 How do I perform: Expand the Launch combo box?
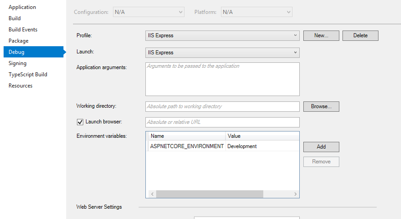click(x=222, y=53)
